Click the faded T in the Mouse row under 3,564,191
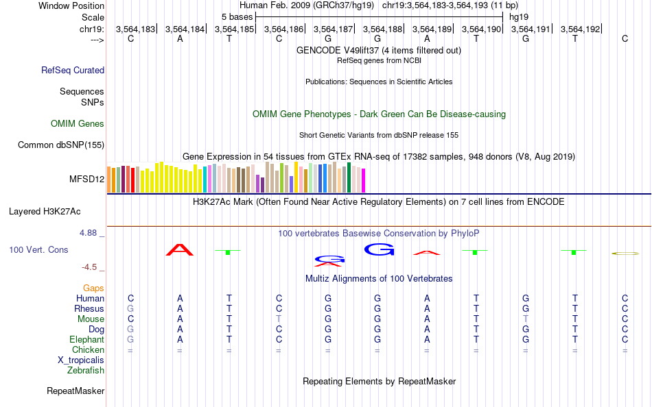The image size is (652, 407). tap(526, 319)
